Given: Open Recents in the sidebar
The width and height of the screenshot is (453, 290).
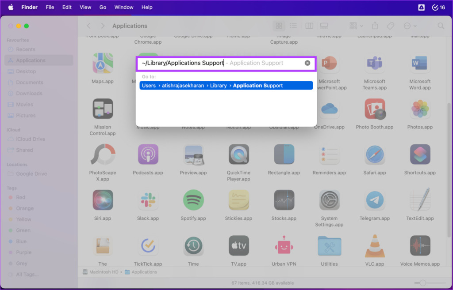Looking at the screenshot, I should 39,49.
